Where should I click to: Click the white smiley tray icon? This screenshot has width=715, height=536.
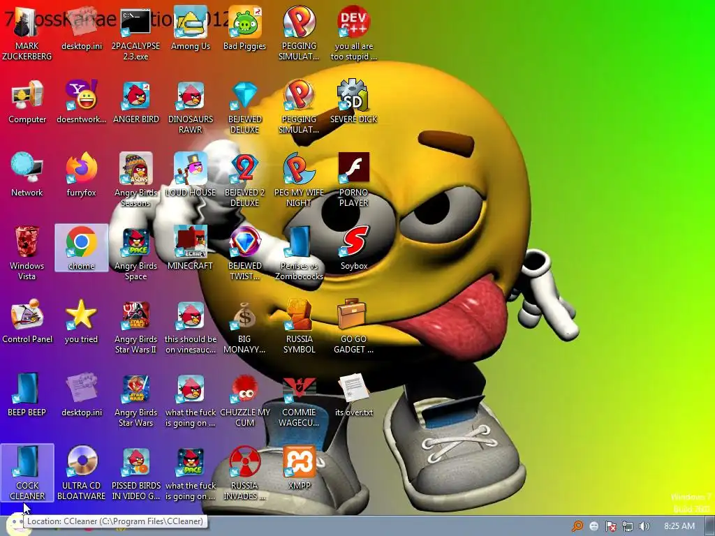click(594, 526)
